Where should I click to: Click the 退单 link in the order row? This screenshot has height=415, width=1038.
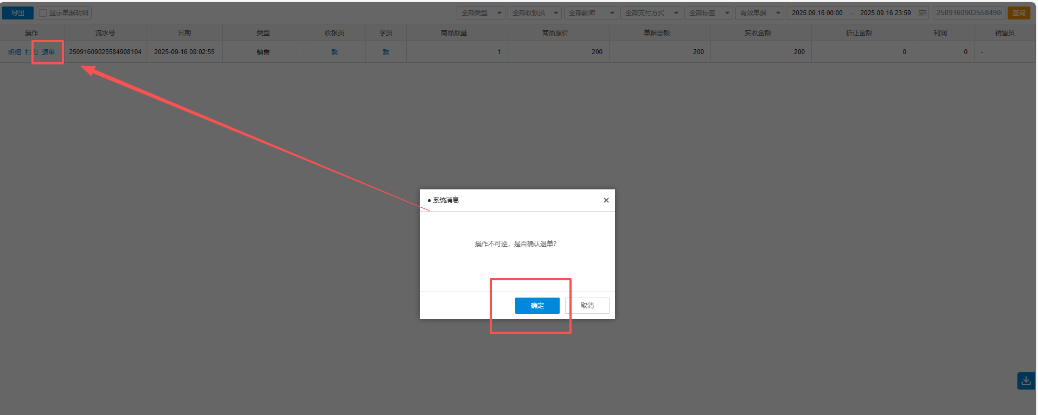click(48, 52)
